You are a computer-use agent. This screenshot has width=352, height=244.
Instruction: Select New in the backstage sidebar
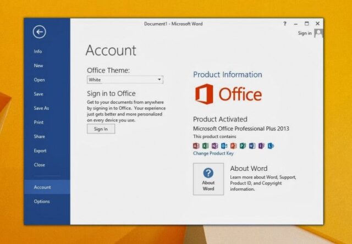38,65
